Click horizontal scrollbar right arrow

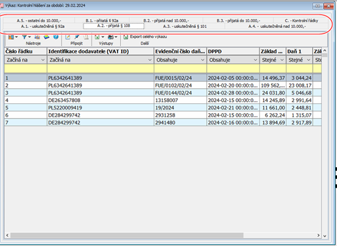pyautogui.click(x=318, y=235)
